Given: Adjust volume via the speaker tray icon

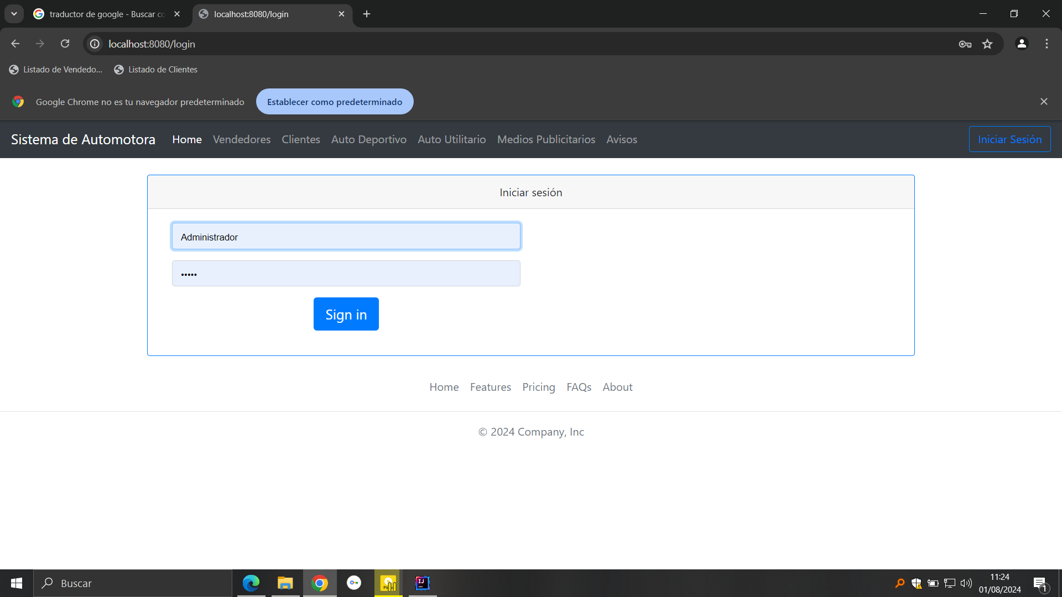Looking at the screenshot, I should (966, 583).
